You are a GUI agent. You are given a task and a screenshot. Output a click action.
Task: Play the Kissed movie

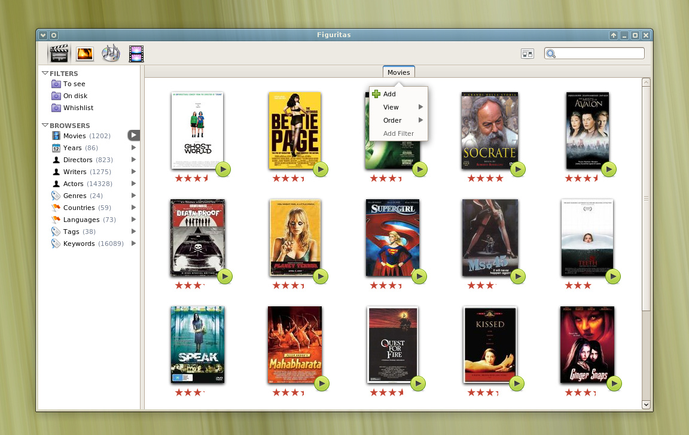coord(517,384)
